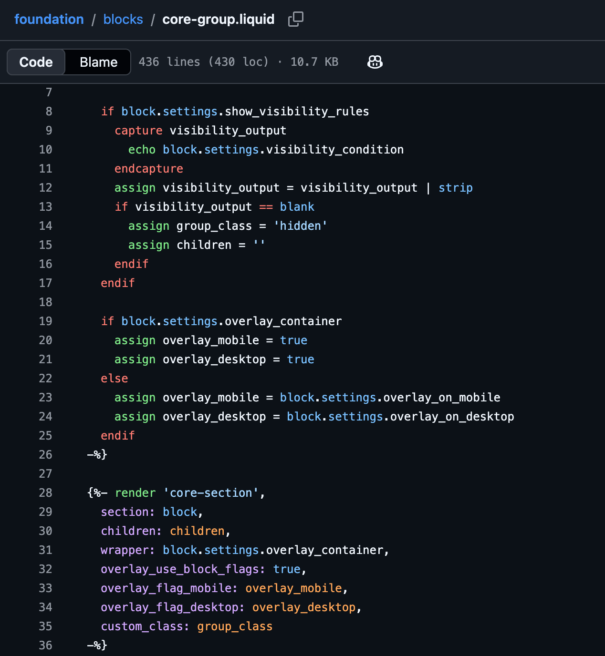Click 'overlay_use_block_flags:' on line 32
Screen dimensions: 605x656
pos(183,569)
